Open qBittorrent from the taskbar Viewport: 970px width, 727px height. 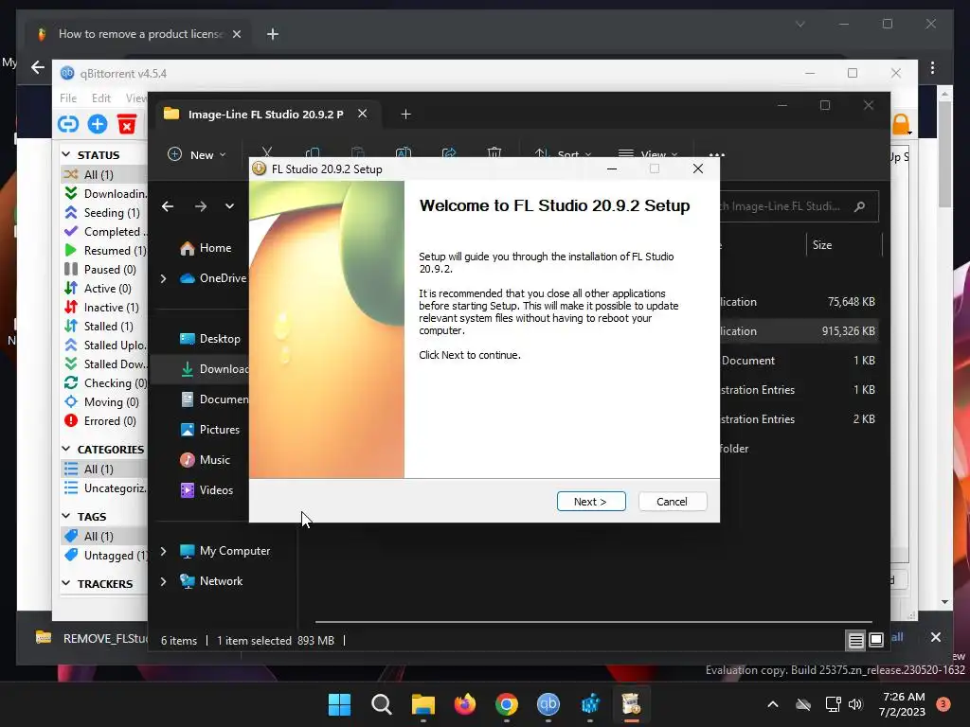click(x=548, y=704)
